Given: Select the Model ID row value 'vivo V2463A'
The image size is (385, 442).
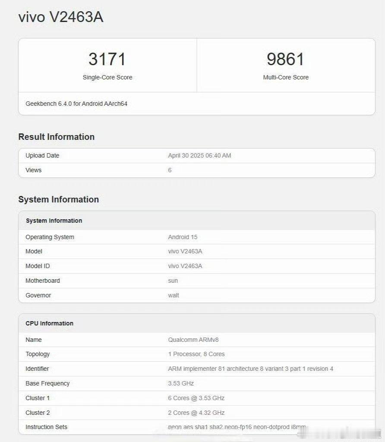Looking at the screenshot, I should click(x=185, y=266).
